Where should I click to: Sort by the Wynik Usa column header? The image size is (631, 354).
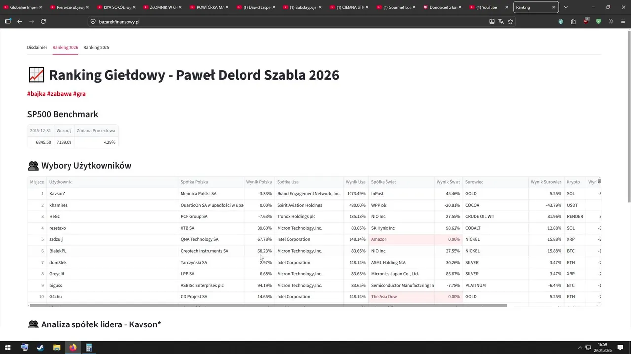[355, 182]
